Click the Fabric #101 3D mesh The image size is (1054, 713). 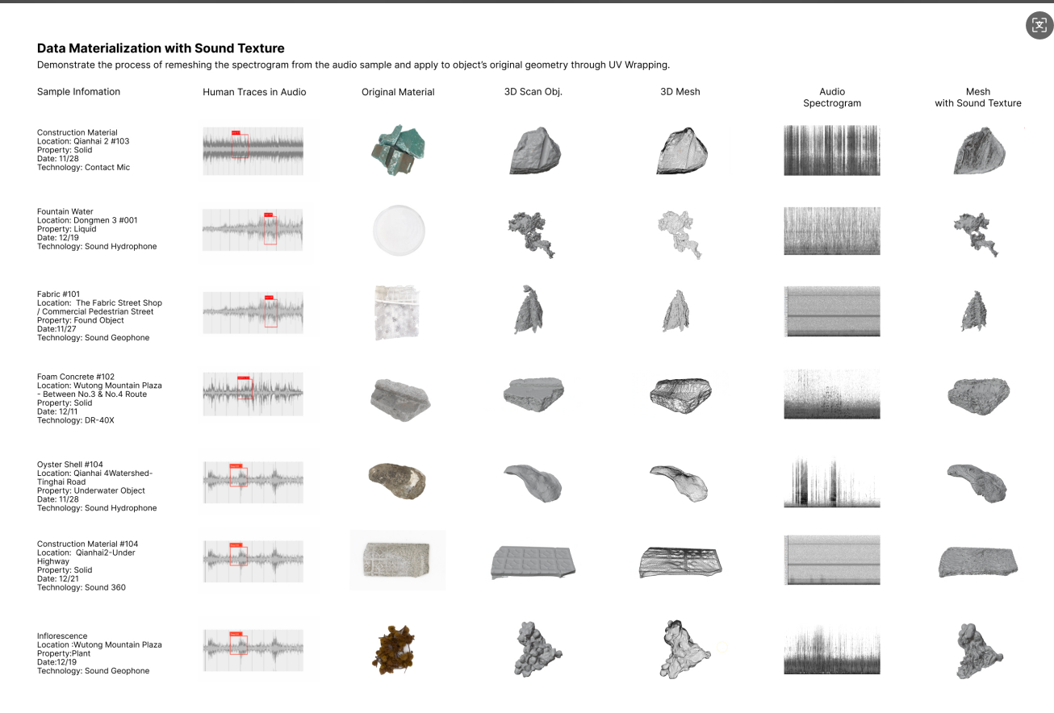click(x=677, y=311)
